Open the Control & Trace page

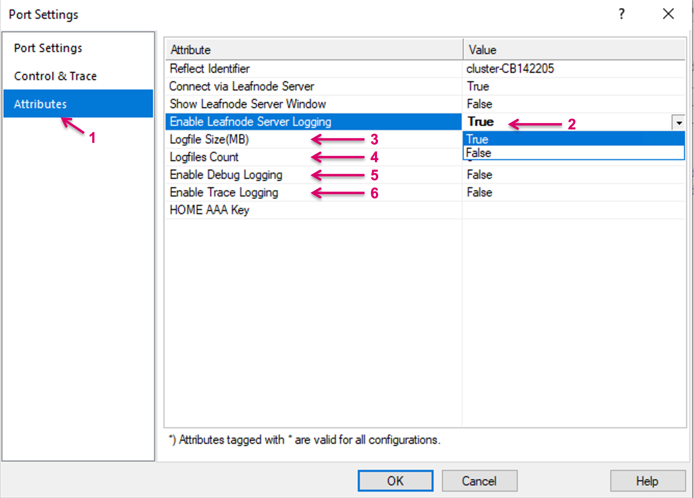coord(55,76)
